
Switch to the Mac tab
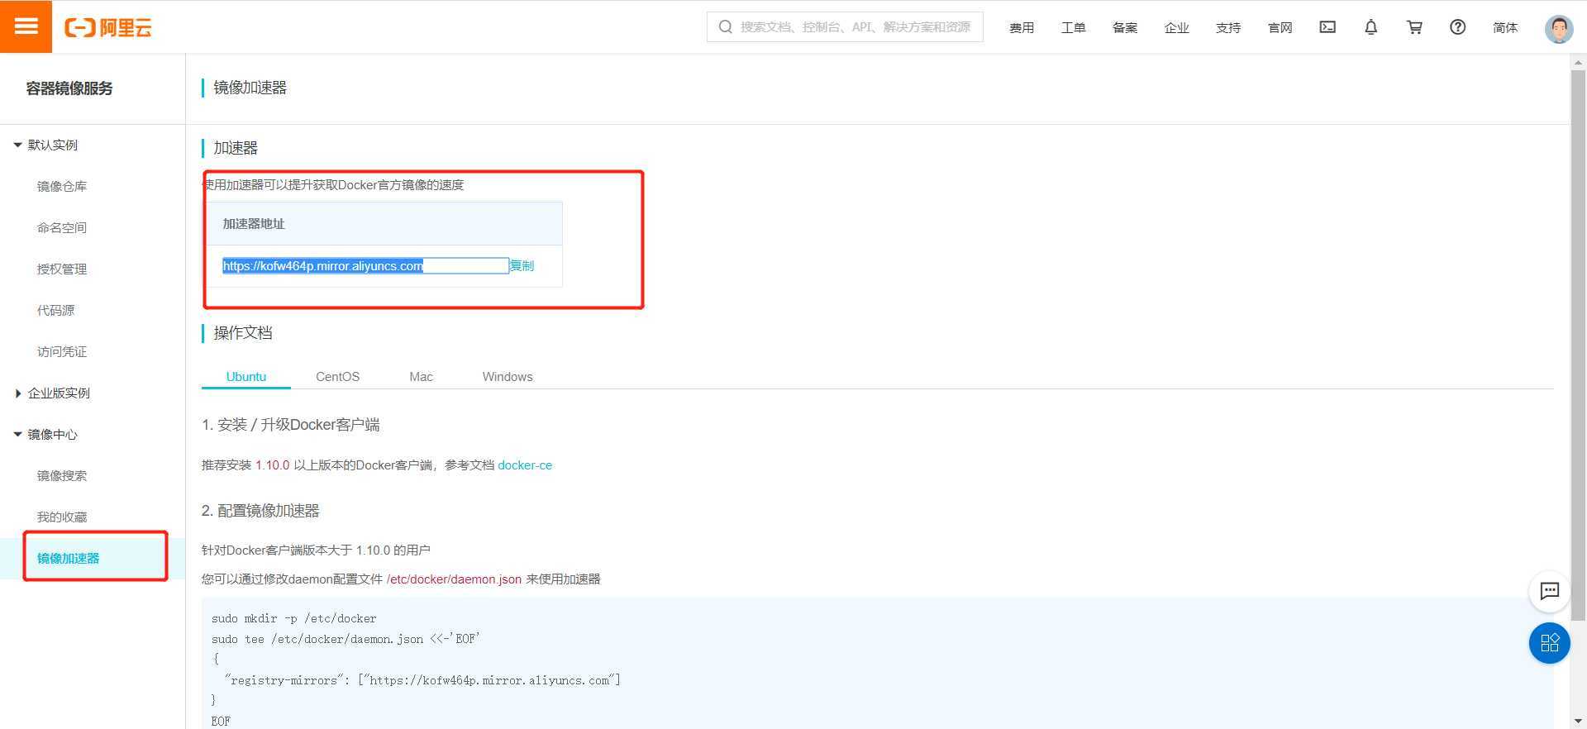pyautogui.click(x=421, y=376)
